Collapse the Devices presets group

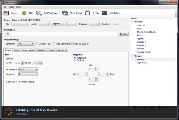133,22
